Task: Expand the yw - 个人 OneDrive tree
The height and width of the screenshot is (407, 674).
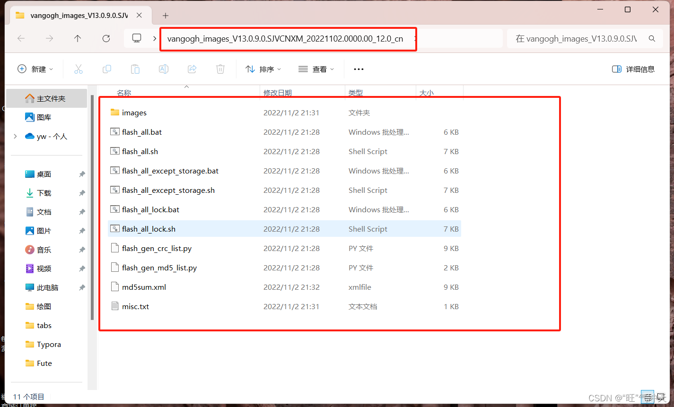Action: [16, 136]
